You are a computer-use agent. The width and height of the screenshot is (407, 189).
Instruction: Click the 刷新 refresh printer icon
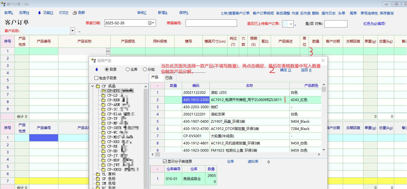75,13
